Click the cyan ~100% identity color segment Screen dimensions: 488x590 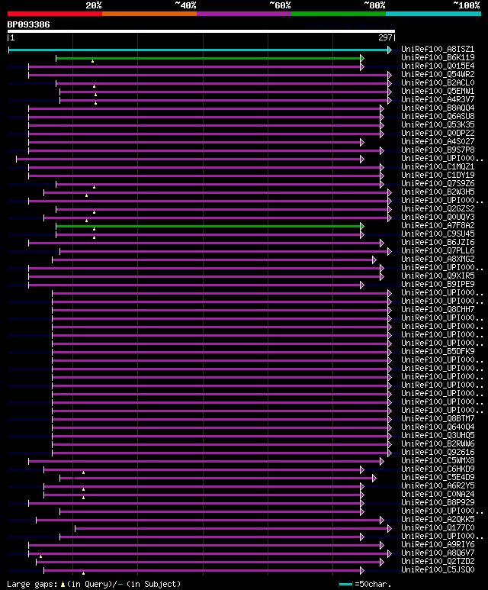(x=434, y=14)
